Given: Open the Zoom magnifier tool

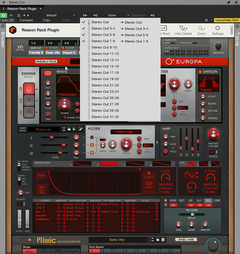Looking at the screenshot, I should click(201, 28).
